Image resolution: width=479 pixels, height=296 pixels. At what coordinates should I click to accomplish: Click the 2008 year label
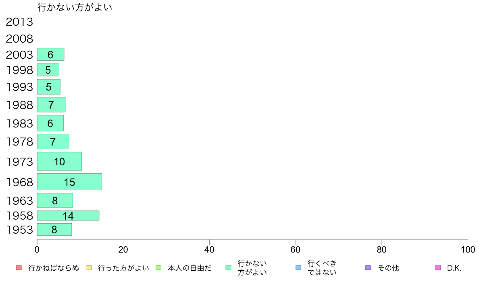pyautogui.click(x=19, y=39)
